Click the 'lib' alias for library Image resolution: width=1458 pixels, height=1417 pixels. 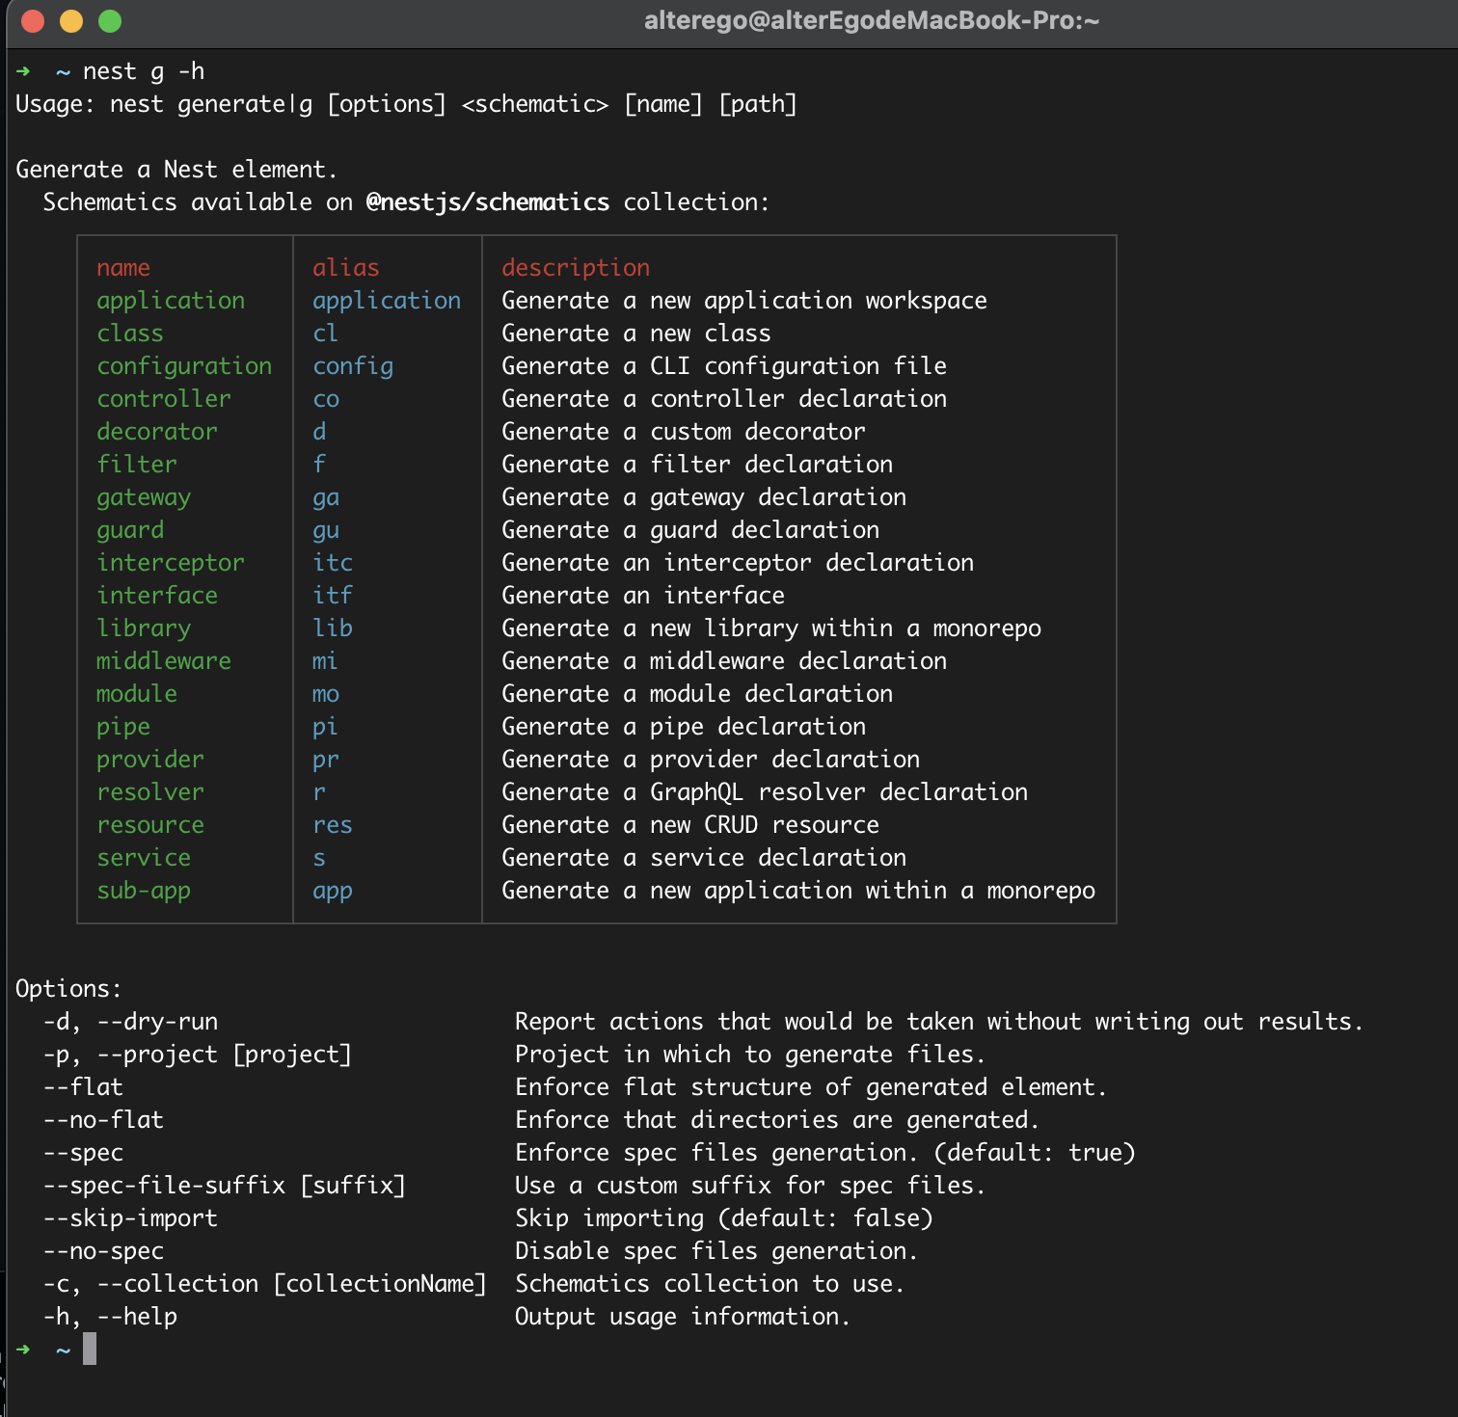tap(333, 628)
